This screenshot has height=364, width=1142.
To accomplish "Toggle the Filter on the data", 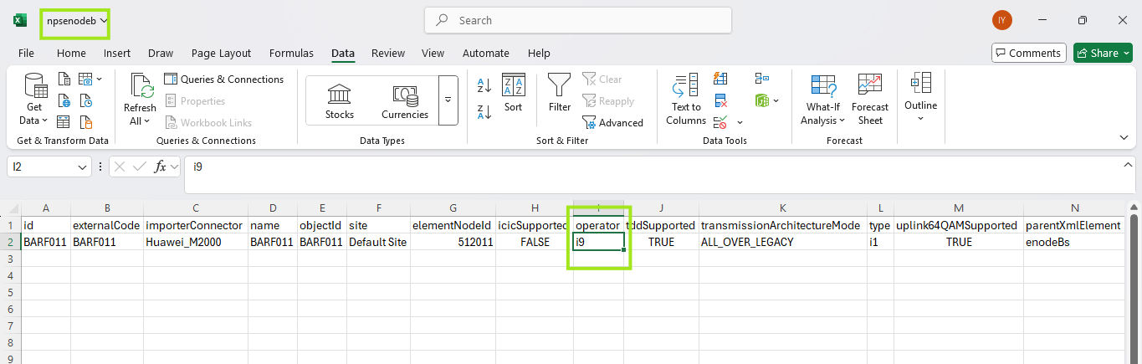I will [560, 93].
